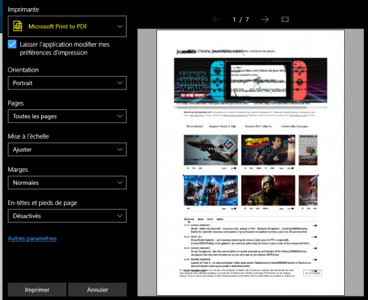
Task: Open the En-têtes et pieds de page dropdown
Action: pyautogui.click(x=66, y=215)
